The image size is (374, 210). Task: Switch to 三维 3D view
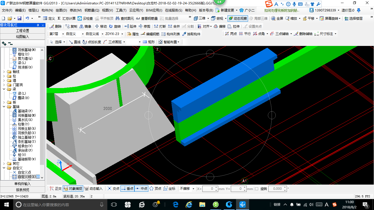point(200,18)
